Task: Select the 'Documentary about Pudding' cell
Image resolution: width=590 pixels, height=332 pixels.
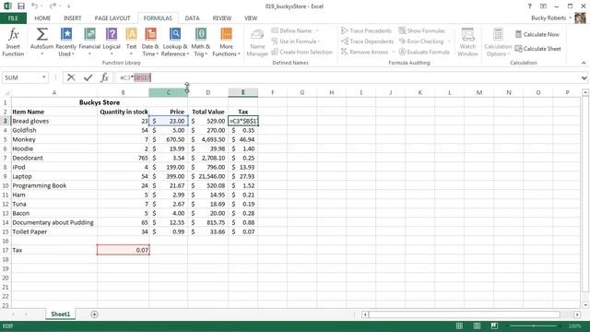Action: click(x=54, y=223)
